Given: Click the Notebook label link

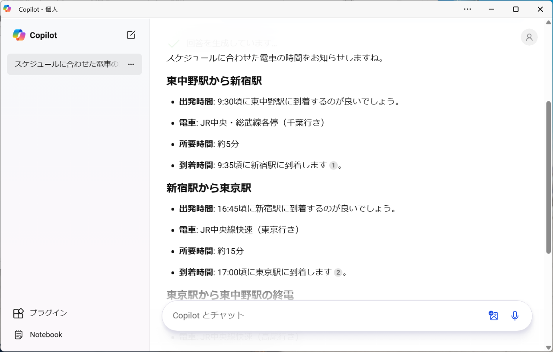Looking at the screenshot, I should tap(46, 335).
